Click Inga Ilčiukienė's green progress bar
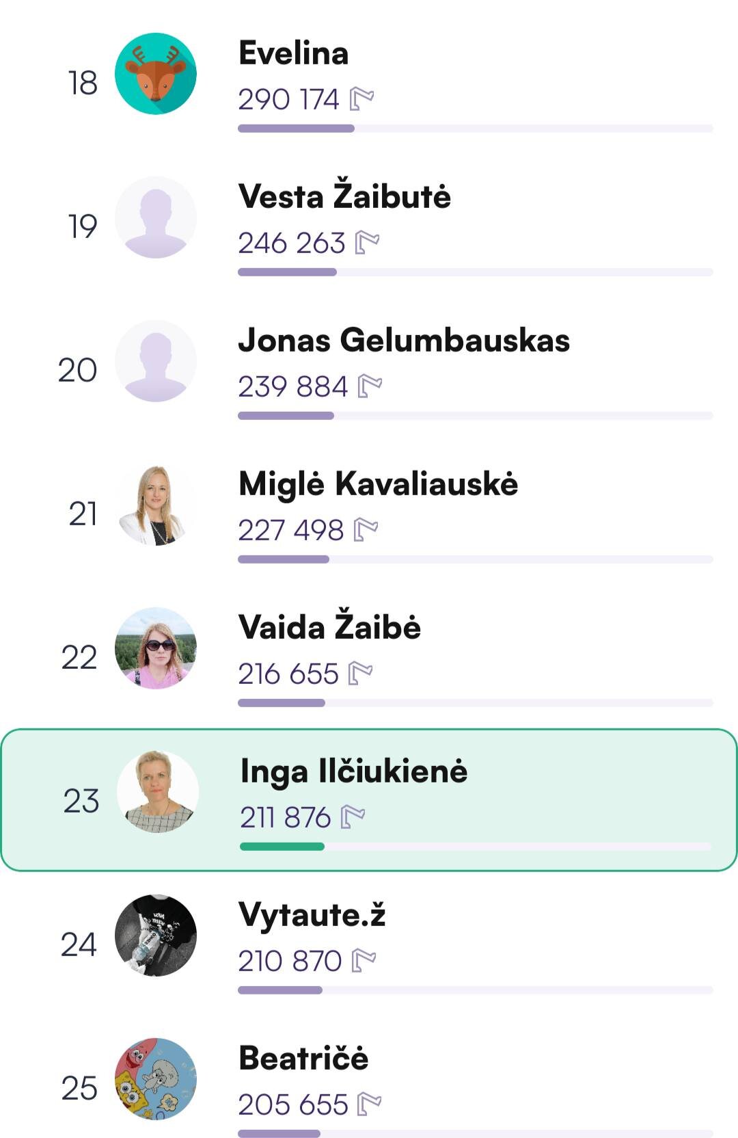 pos(282,847)
